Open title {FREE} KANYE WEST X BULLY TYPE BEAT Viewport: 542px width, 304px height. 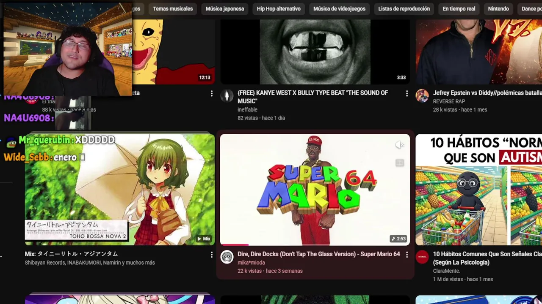click(x=312, y=97)
